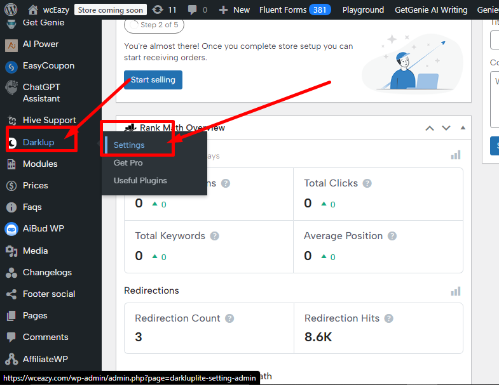This screenshot has width=499, height=385.
Task: Open the comments bubble icon in admin bar
Action: (x=192, y=10)
